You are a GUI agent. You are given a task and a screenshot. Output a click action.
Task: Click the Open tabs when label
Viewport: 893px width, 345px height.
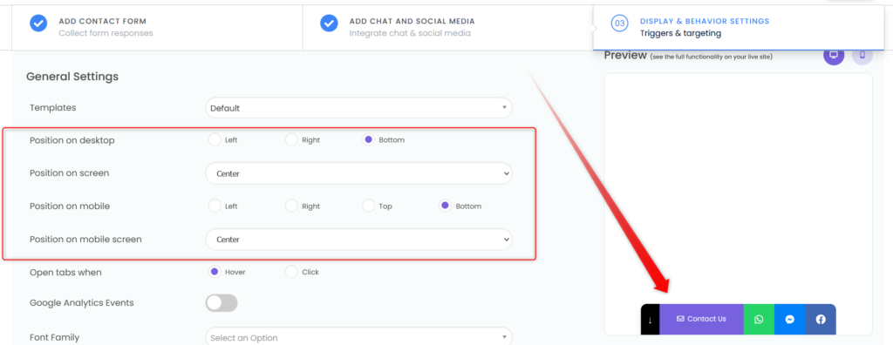(65, 272)
